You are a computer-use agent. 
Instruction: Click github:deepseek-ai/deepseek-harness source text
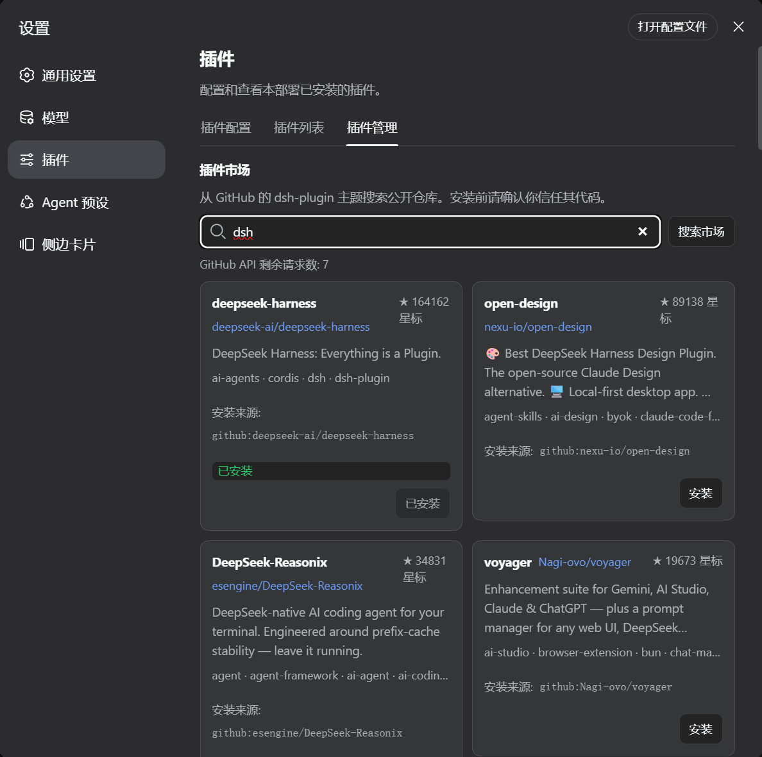(x=312, y=436)
